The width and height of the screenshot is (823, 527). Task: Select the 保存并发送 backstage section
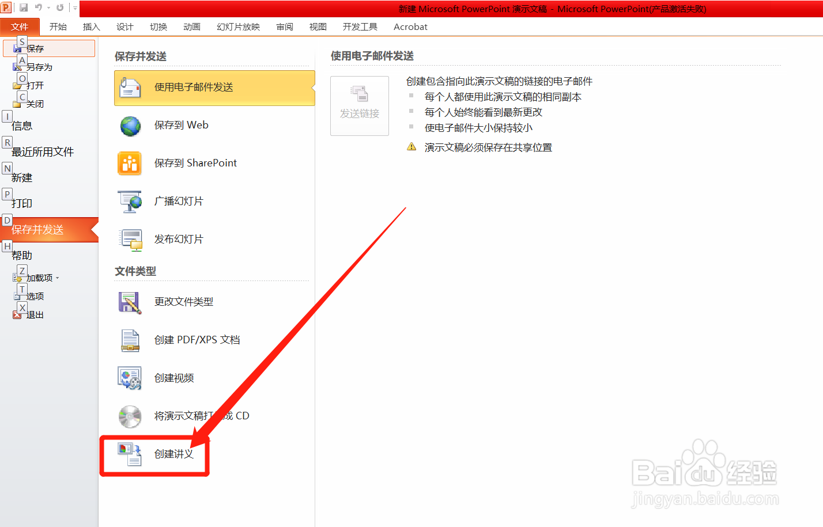pyautogui.click(x=49, y=229)
